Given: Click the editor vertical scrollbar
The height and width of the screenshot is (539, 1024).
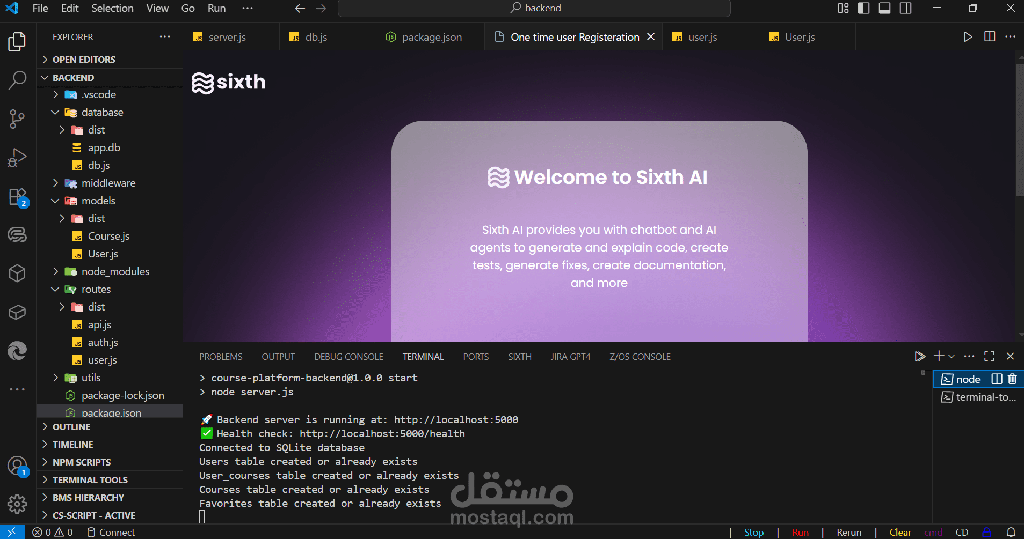Looking at the screenshot, I should [1019, 130].
